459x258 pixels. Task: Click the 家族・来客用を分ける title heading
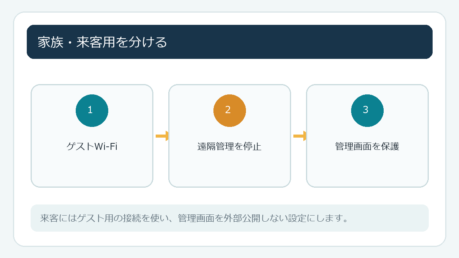(x=103, y=42)
